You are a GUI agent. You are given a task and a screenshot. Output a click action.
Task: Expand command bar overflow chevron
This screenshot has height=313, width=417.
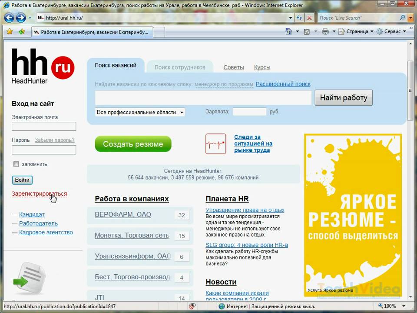pyautogui.click(x=411, y=28)
